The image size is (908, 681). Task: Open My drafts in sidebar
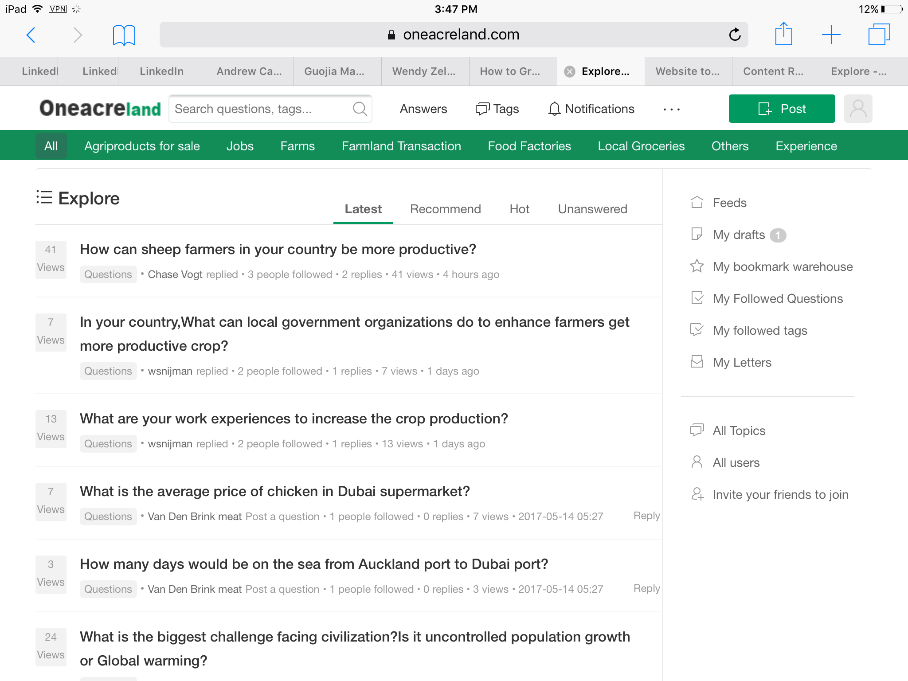739,235
